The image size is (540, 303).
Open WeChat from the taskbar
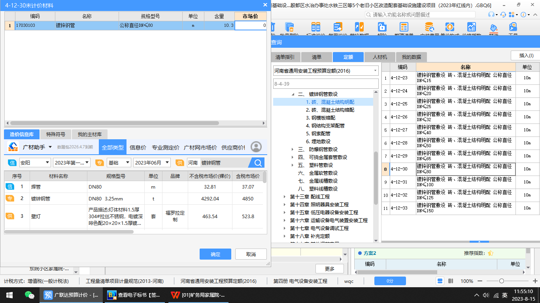(x=29, y=295)
